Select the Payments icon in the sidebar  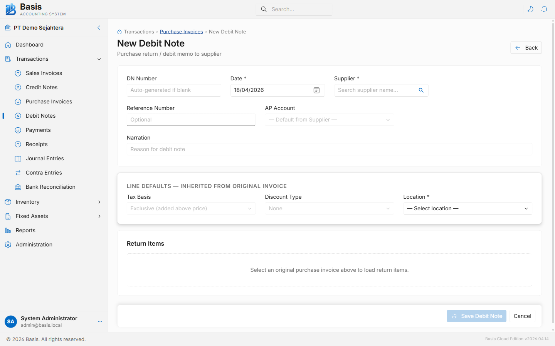point(18,130)
